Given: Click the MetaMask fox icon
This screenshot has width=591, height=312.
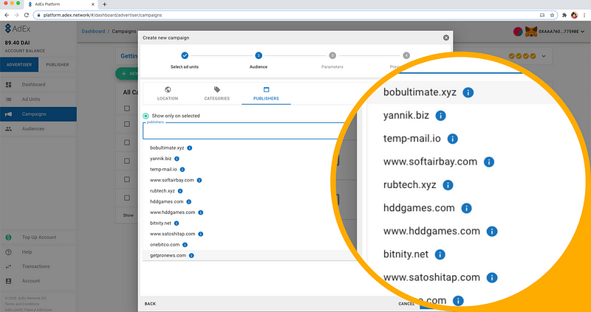Looking at the screenshot, I should click(x=531, y=32).
